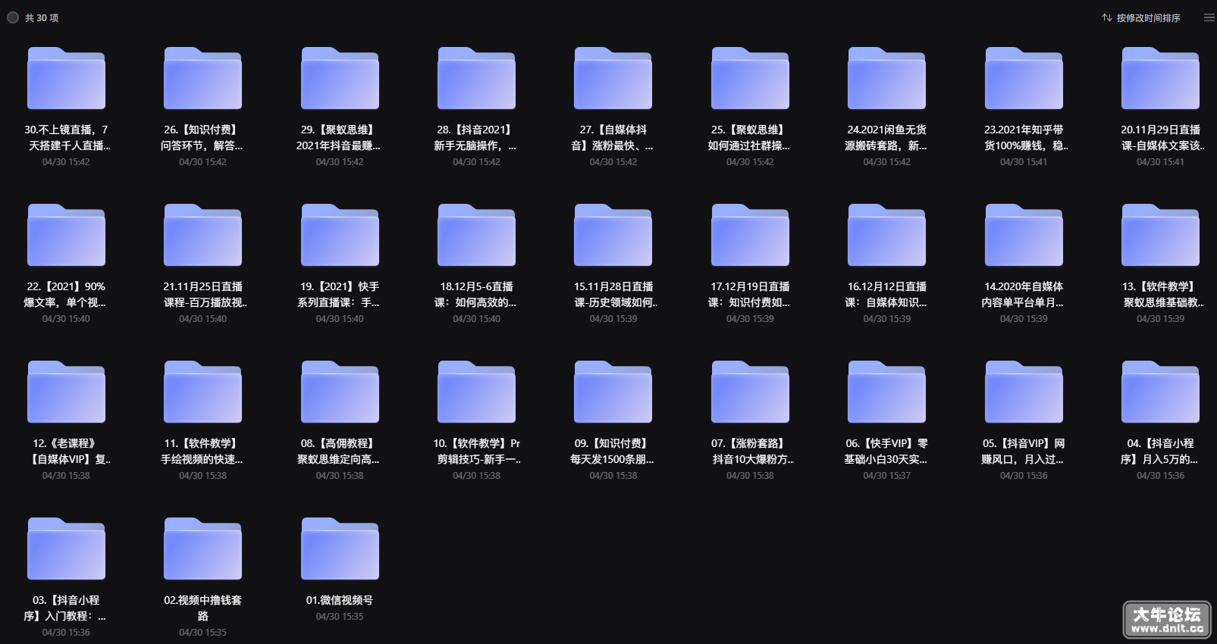Open folder 12.《老课程》【自媒体VIP】
Image resolution: width=1217 pixels, height=644 pixels.
(66, 392)
